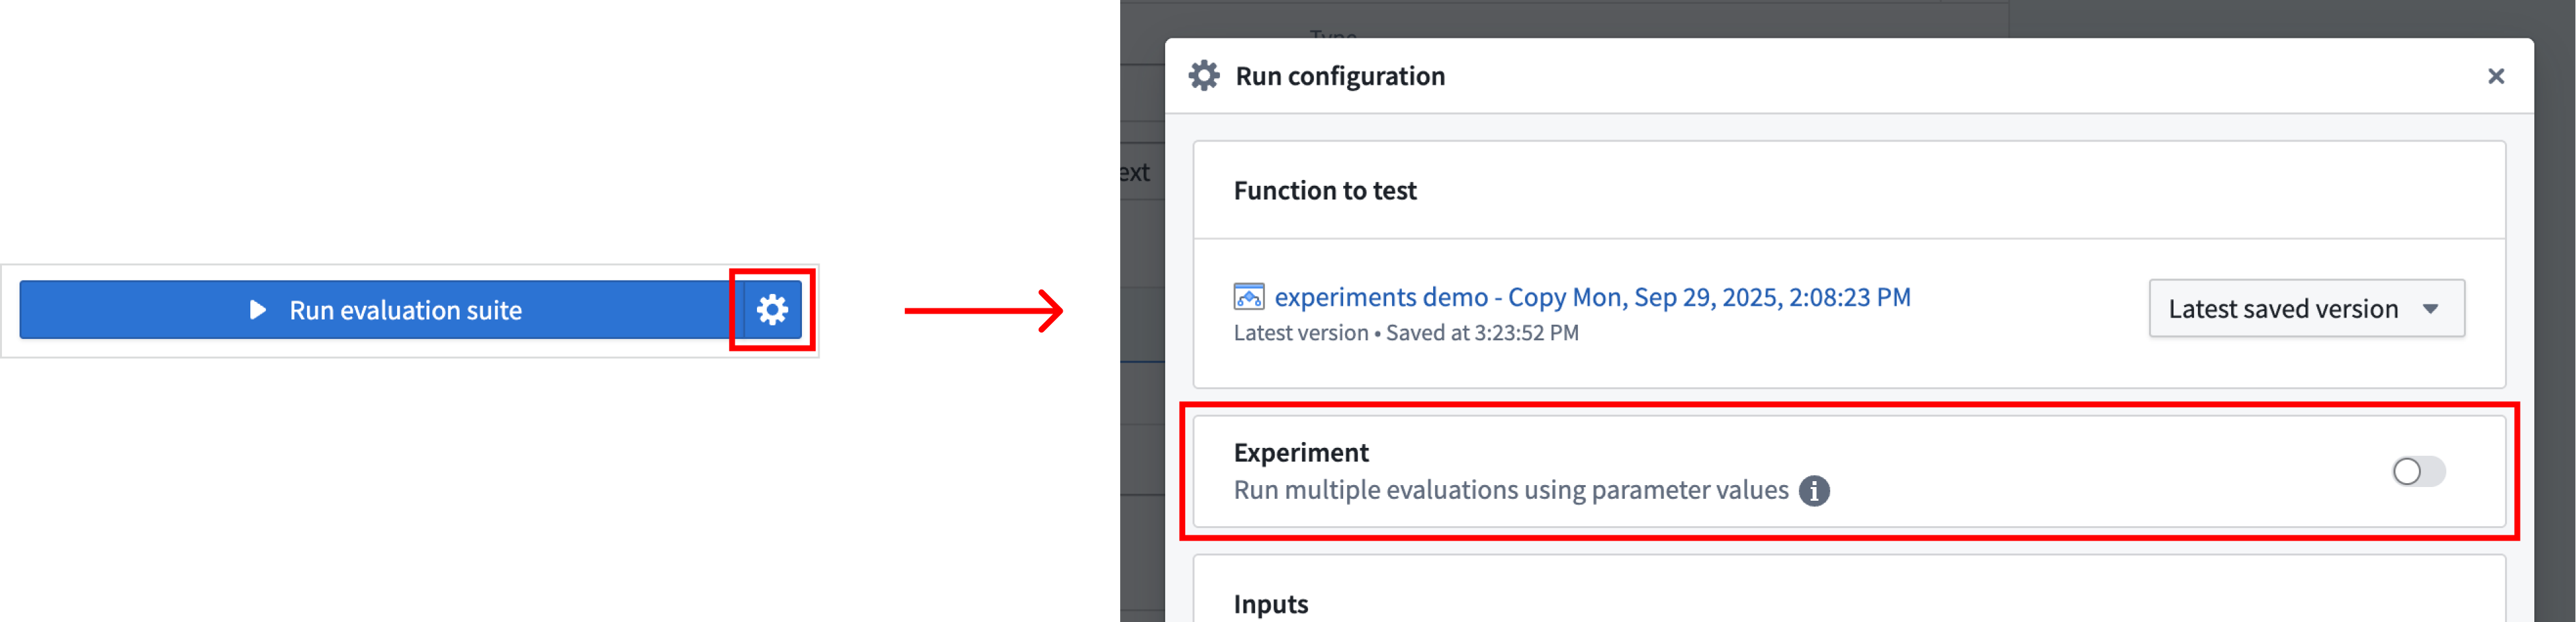Click the gear icon in the Run configuration header

(1205, 75)
